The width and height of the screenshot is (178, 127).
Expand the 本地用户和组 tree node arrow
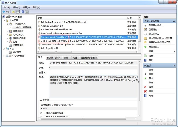coord(7,38)
